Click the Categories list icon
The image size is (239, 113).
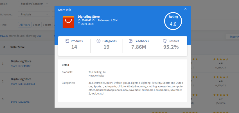(x=99, y=41)
